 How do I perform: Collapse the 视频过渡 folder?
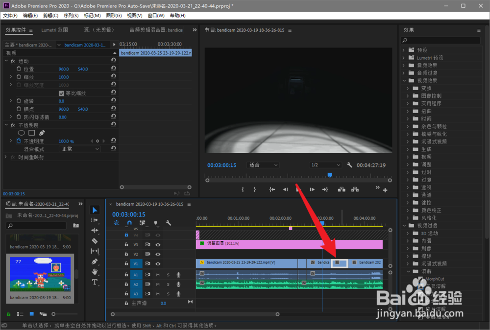click(404, 225)
